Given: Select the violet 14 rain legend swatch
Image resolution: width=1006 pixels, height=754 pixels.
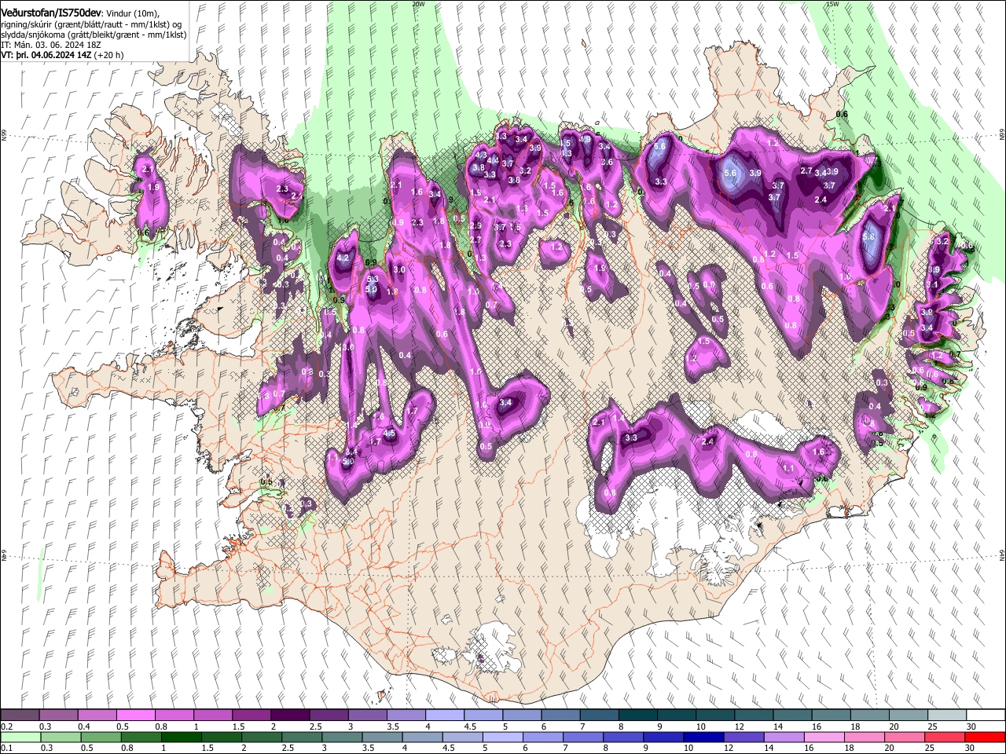Looking at the screenshot, I should point(784,737).
